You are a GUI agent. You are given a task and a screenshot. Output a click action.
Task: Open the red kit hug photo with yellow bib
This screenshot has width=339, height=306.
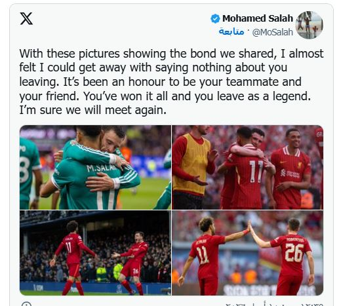(247, 167)
